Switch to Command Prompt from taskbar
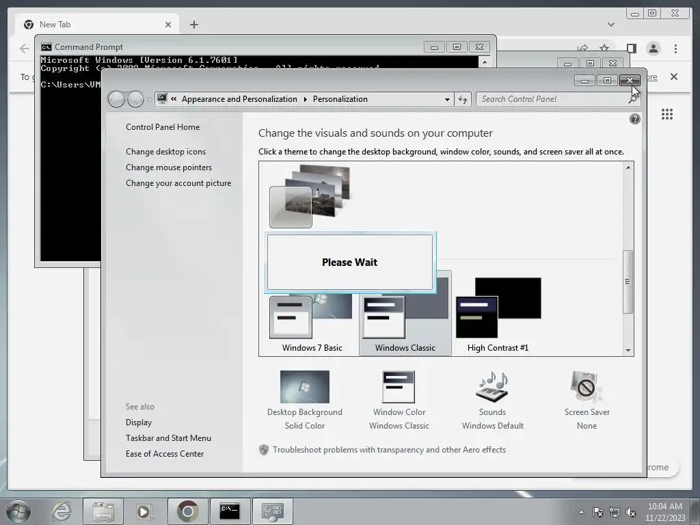The height and width of the screenshot is (525, 700). click(x=230, y=511)
